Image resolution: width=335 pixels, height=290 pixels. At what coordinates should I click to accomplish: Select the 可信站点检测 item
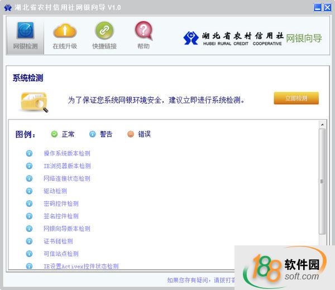point(61,254)
